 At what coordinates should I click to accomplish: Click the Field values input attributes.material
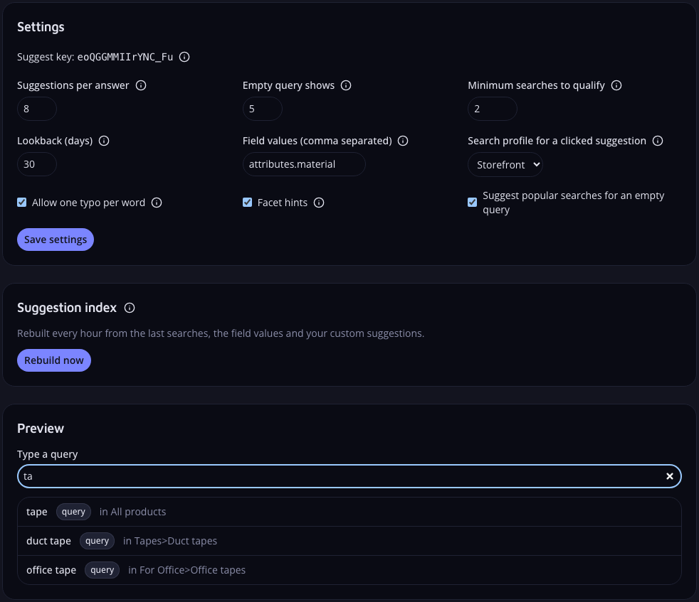(304, 164)
